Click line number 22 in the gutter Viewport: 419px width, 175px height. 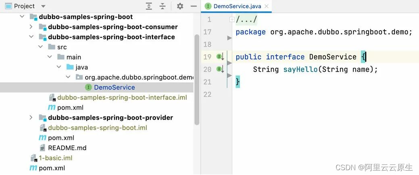207,94
